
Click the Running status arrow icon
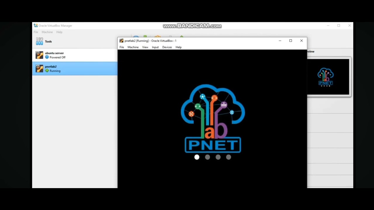point(47,71)
